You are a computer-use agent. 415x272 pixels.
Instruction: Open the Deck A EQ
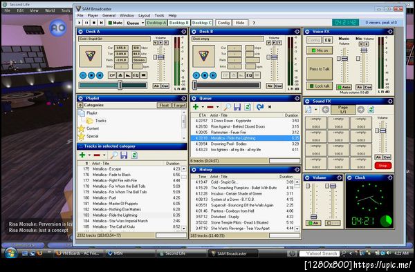click(136, 75)
